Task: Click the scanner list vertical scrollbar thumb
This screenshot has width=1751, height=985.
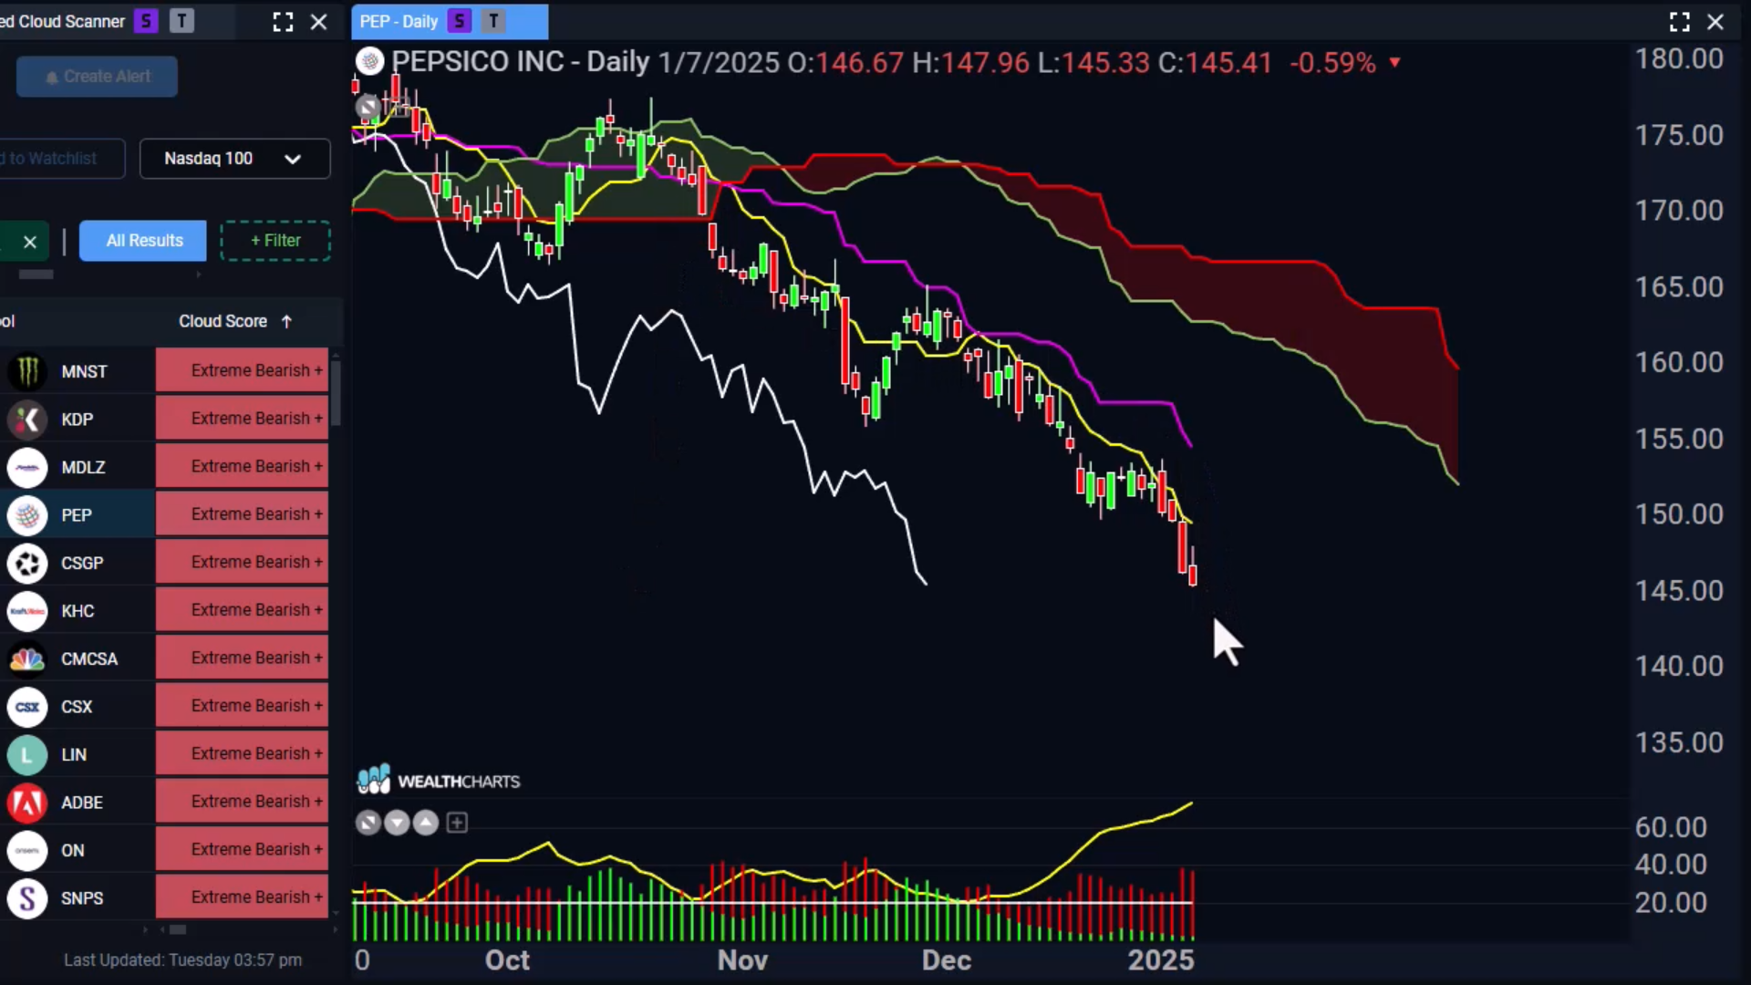Action: tap(336, 392)
